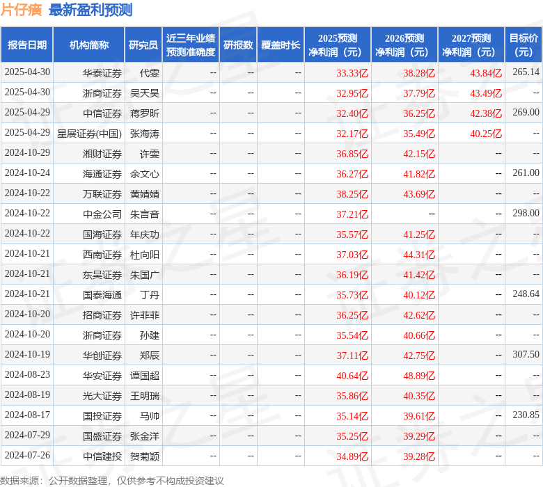Select institution 国投证券
The image size is (543, 487).
(x=102, y=416)
